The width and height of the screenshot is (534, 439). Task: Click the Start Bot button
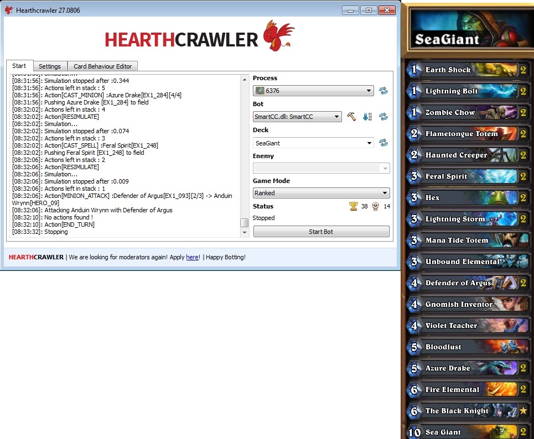(321, 232)
